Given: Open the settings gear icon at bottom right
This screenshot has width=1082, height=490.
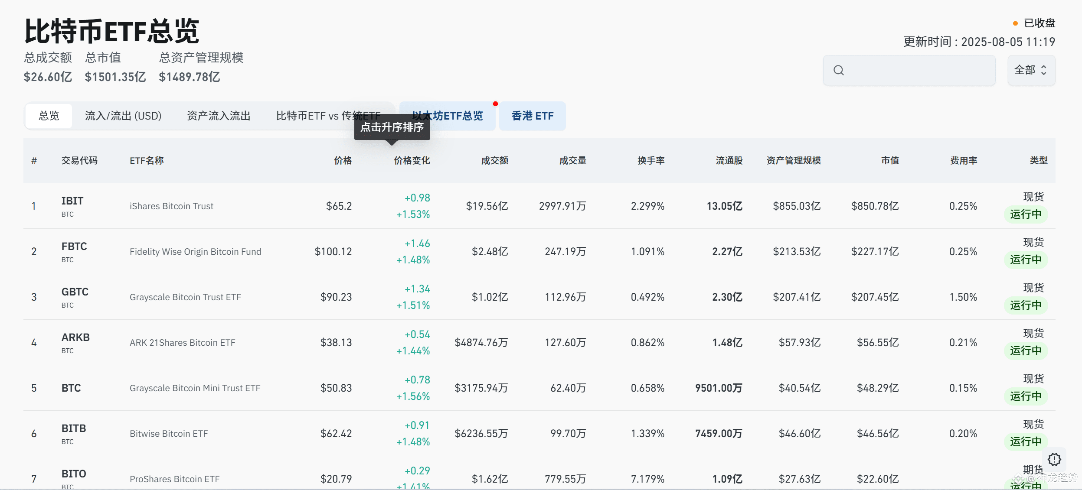Looking at the screenshot, I should click(x=1054, y=459).
